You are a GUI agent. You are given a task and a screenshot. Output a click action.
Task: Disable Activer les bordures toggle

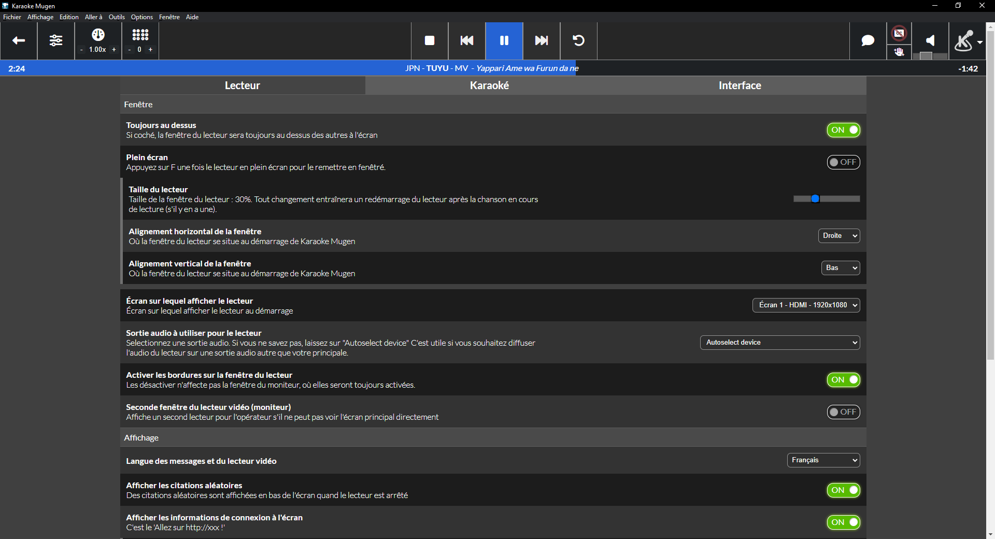[843, 380]
